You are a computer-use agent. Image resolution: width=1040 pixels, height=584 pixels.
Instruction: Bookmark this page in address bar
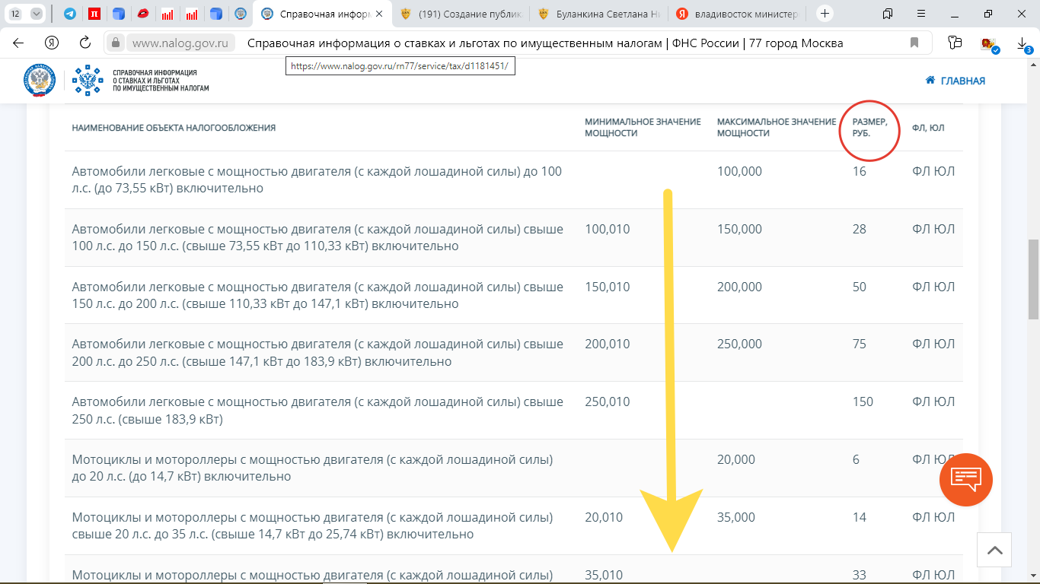[x=914, y=43]
